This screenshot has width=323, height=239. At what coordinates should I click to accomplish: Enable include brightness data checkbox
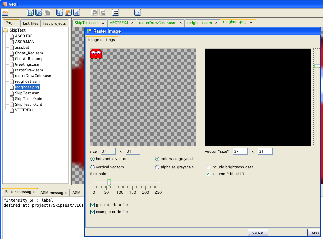(208, 167)
